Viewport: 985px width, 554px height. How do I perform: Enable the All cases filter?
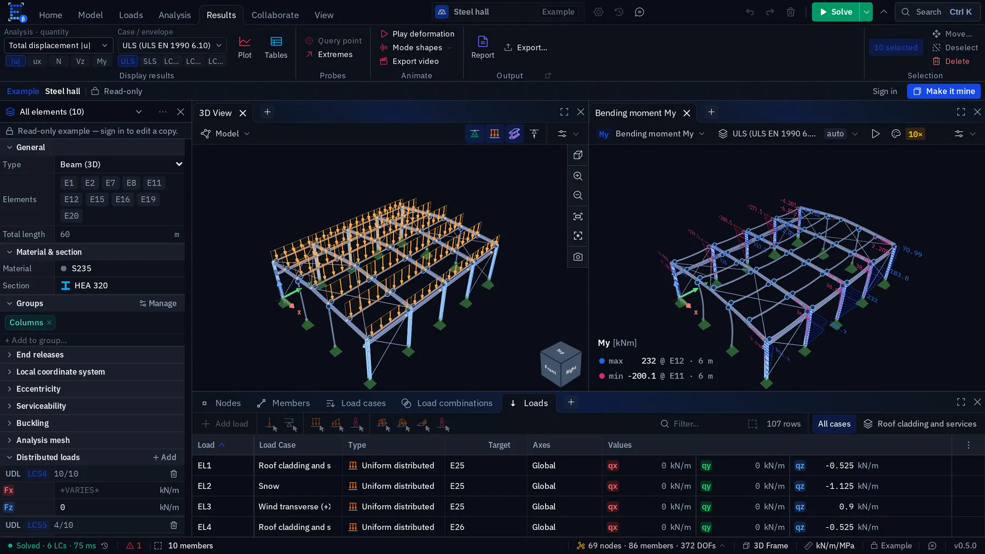coord(834,424)
